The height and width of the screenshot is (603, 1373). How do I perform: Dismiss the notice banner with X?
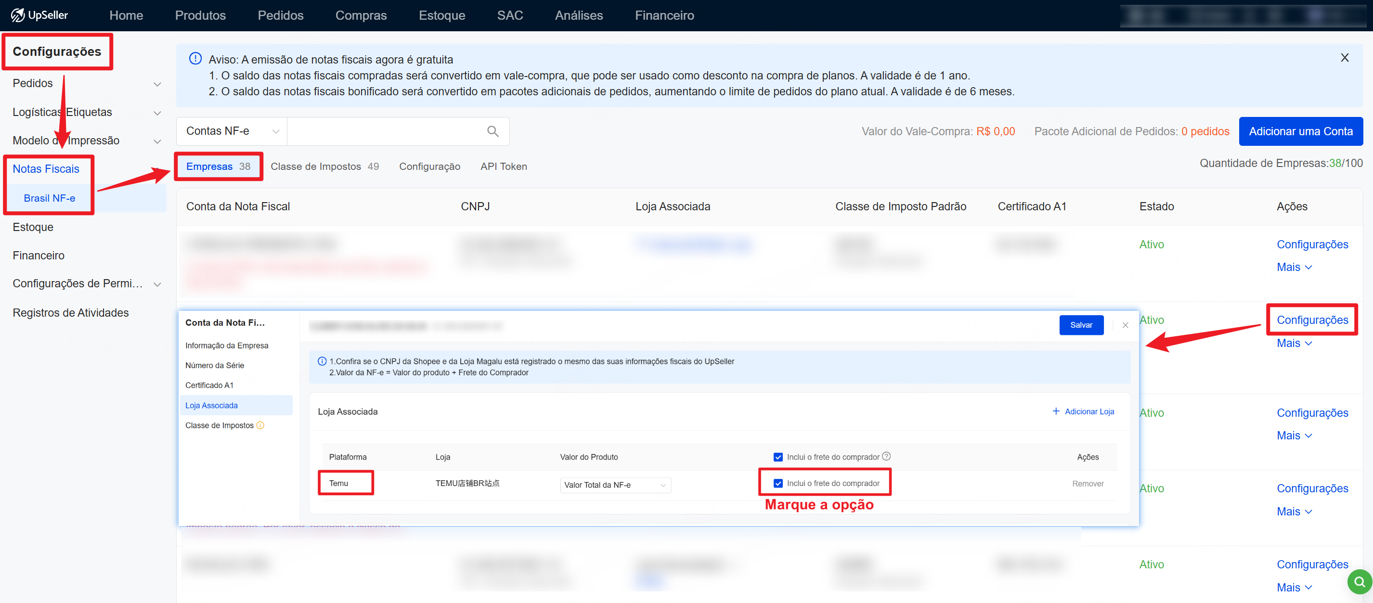tap(1344, 58)
